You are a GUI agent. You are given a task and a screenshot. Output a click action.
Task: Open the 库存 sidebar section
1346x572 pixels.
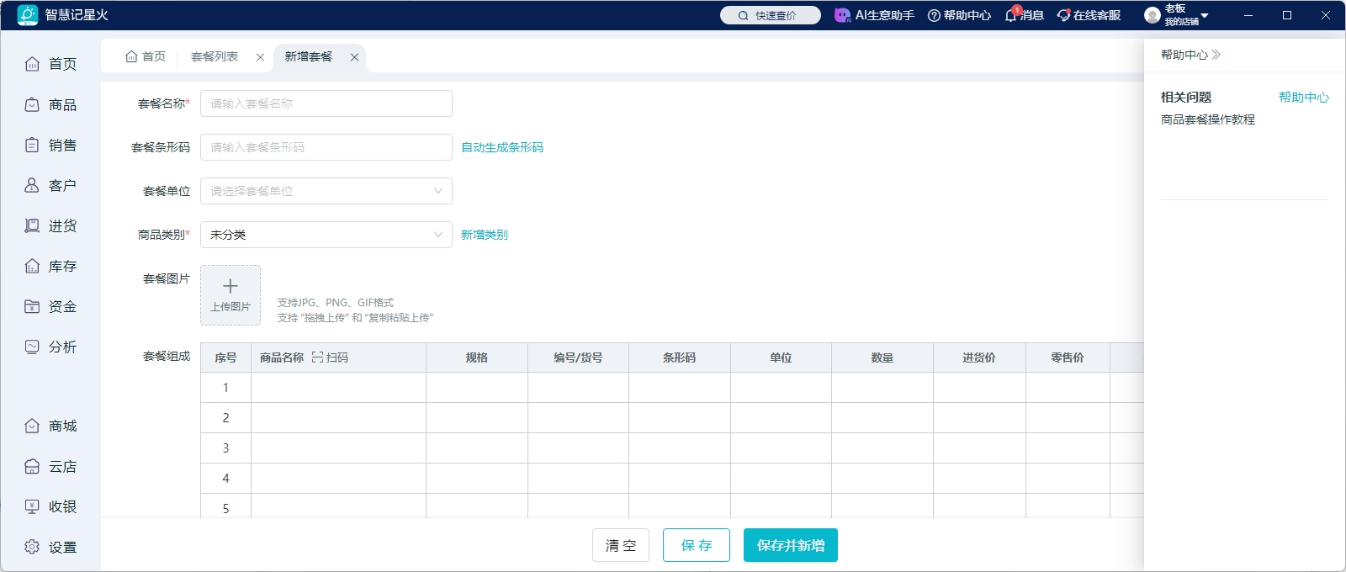point(50,266)
